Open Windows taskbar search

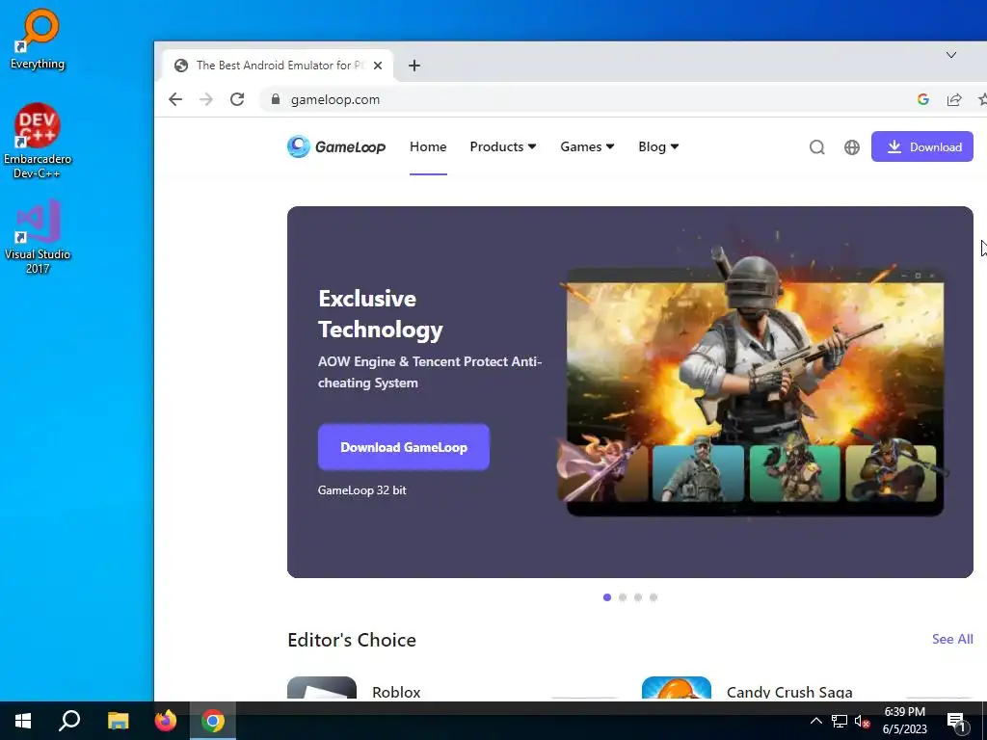69,721
